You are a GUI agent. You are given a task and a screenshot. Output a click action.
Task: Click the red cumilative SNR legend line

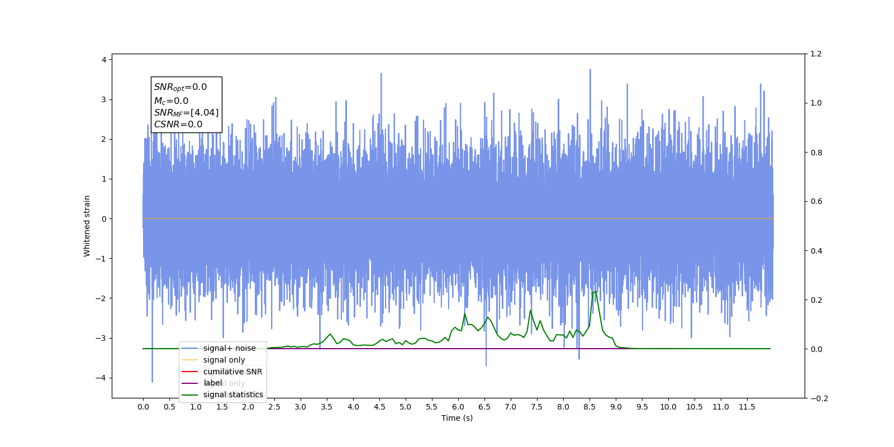[x=189, y=372]
